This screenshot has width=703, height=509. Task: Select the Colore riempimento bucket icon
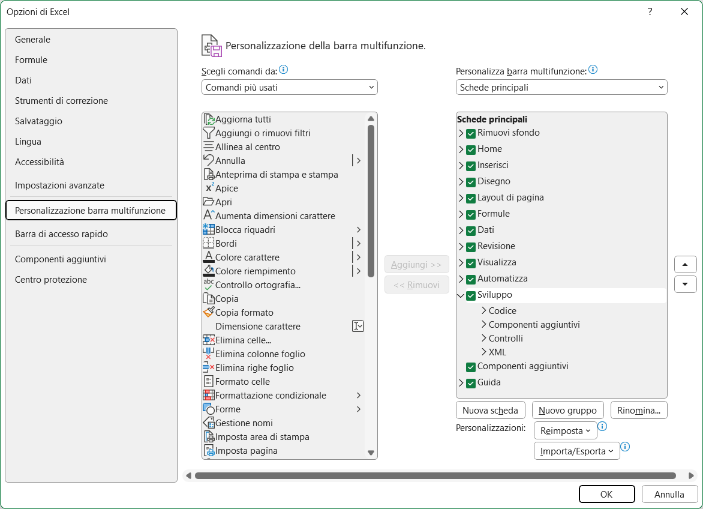[x=209, y=271]
